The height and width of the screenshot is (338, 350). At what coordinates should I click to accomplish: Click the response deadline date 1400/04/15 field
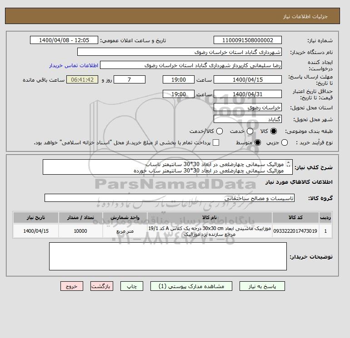coord(248,79)
